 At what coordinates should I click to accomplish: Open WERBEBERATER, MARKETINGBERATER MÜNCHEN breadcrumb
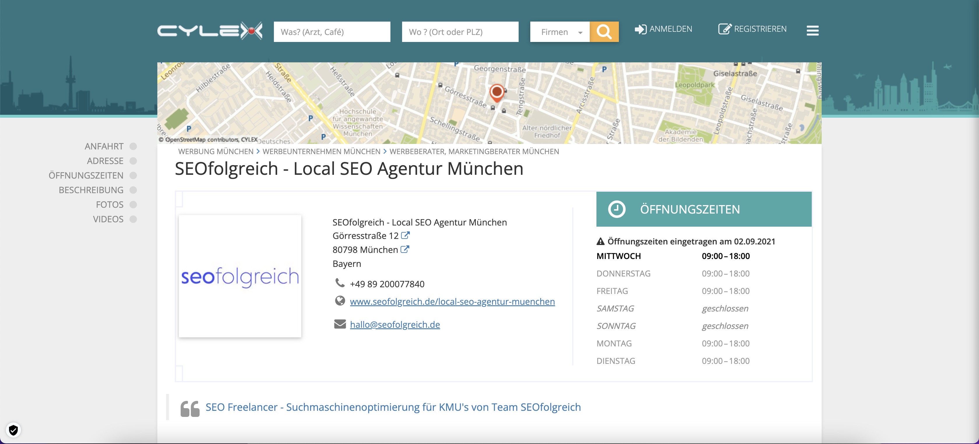tap(474, 151)
